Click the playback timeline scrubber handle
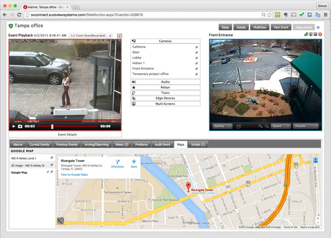The width and height of the screenshot is (331, 238). pos(52,127)
